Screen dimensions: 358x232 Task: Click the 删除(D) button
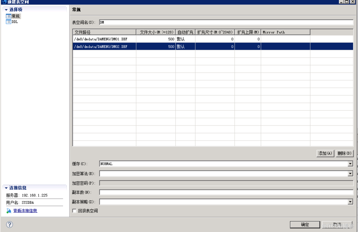pos(345,153)
